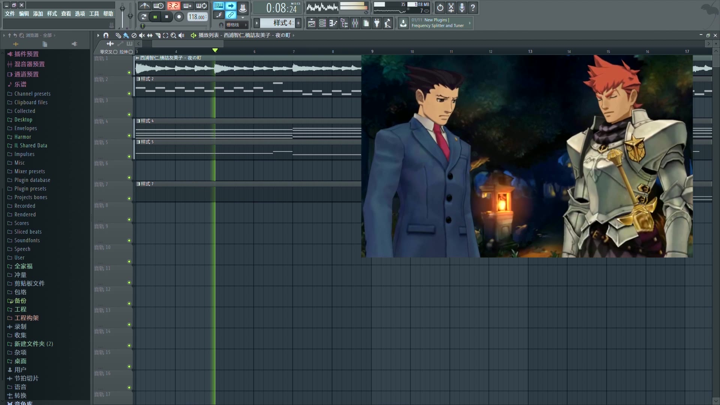Expand the Sliced beats folder

[x=28, y=232]
